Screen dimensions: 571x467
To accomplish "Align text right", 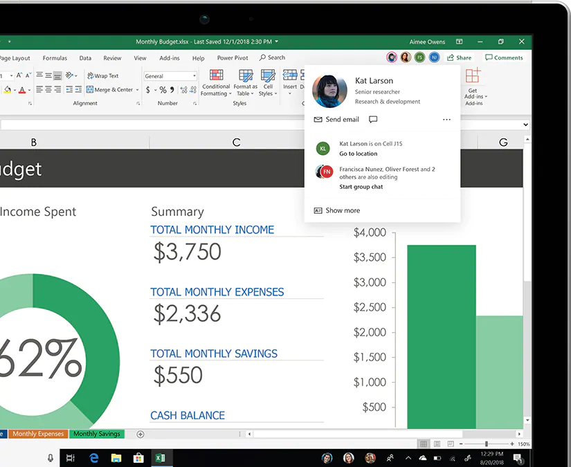I will point(57,89).
